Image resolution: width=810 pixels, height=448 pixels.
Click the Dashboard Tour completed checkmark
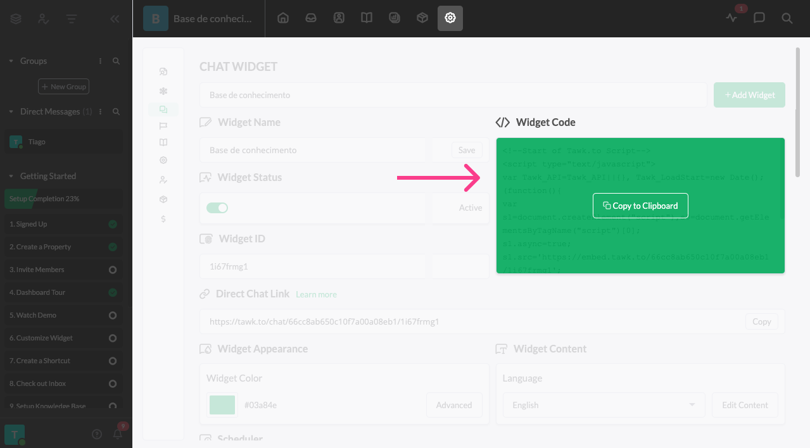[x=113, y=292]
